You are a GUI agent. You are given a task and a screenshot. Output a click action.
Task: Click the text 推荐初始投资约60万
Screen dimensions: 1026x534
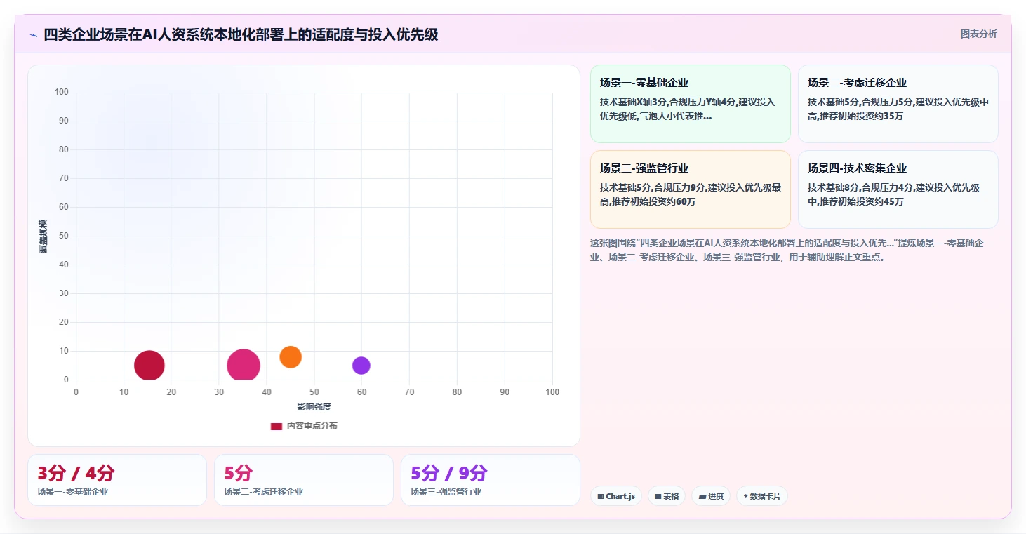click(654, 201)
